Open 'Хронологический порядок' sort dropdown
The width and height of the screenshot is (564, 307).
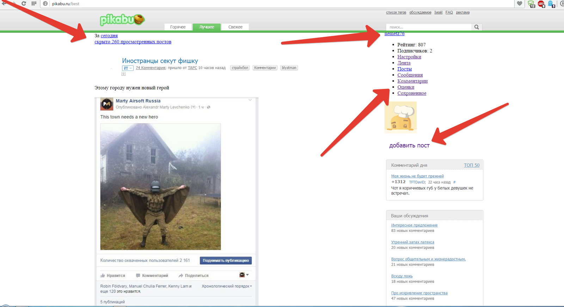click(x=227, y=286)
